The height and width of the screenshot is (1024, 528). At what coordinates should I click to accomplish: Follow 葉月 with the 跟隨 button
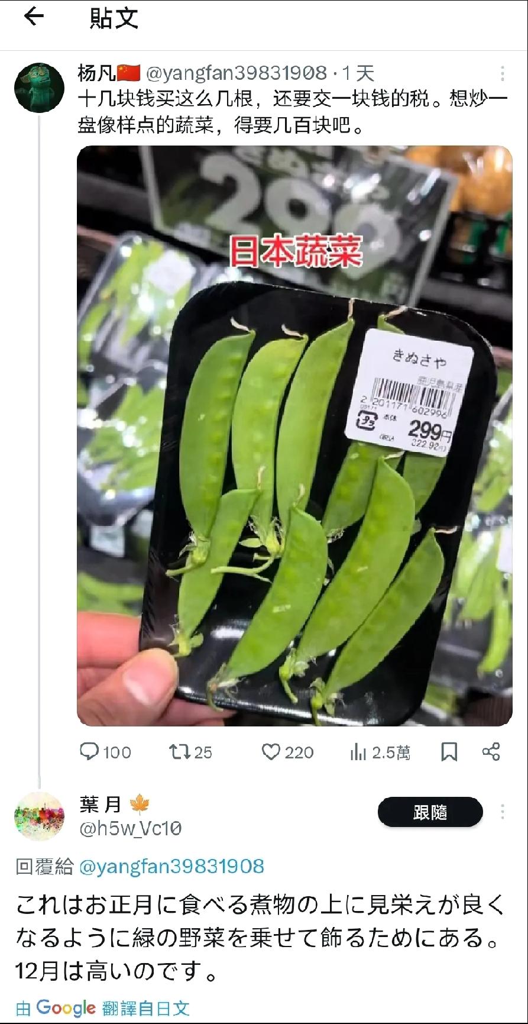point(430,812)
